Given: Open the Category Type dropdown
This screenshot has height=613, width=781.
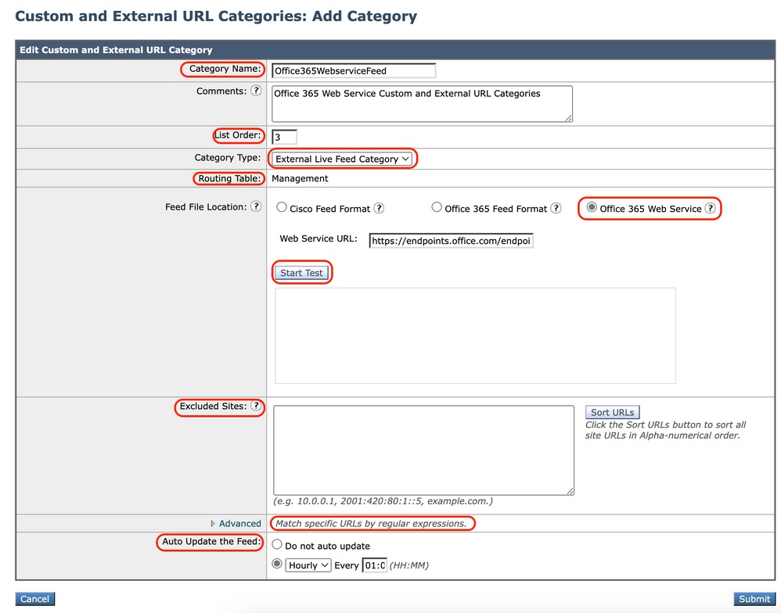Looking at the screenshot, I should pyautogui.click(x=342, y=158).
